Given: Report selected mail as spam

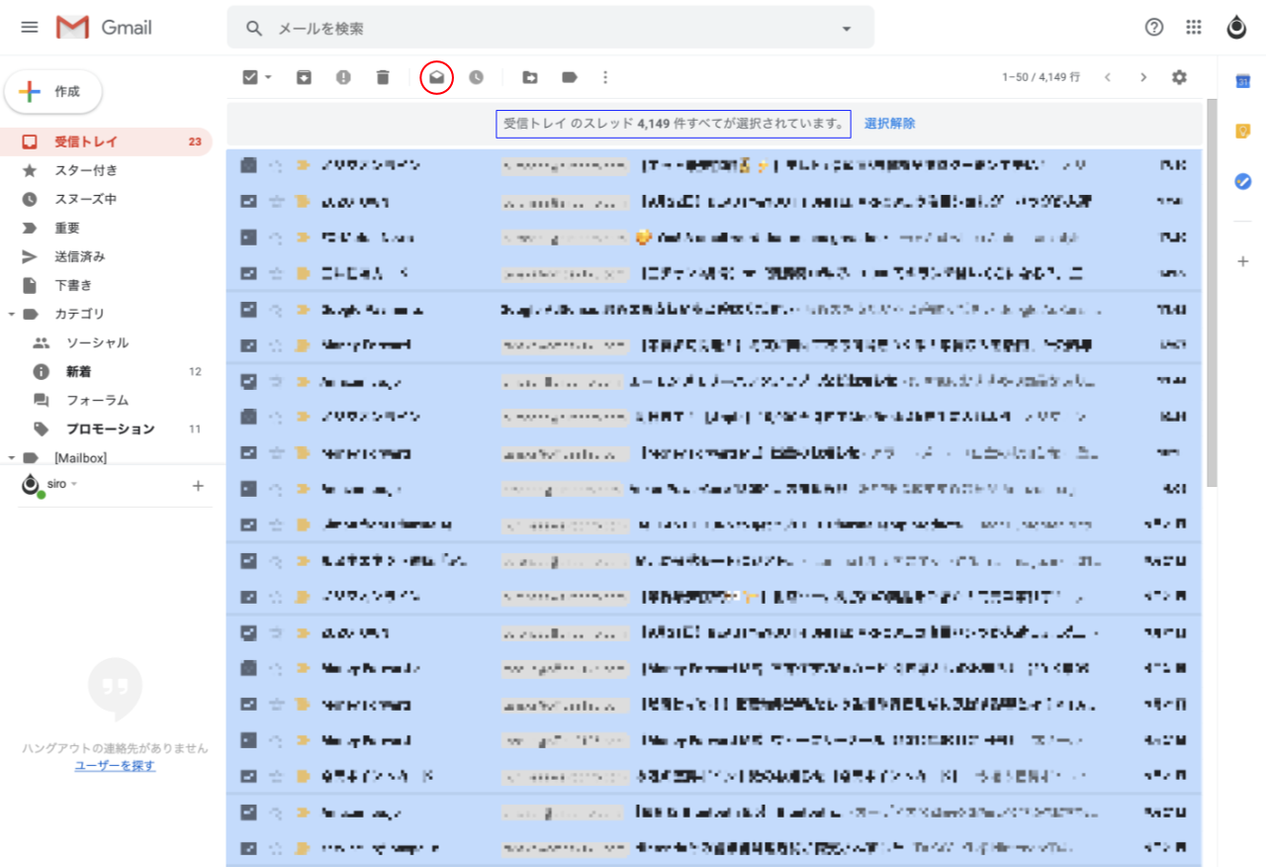Looking at the screenshot, I should [x=343, y=77].
